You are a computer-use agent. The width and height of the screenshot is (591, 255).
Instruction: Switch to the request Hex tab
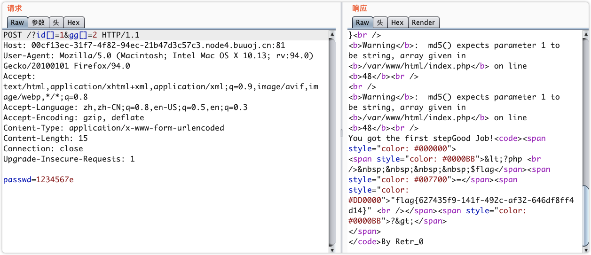(x=73, y=22)
